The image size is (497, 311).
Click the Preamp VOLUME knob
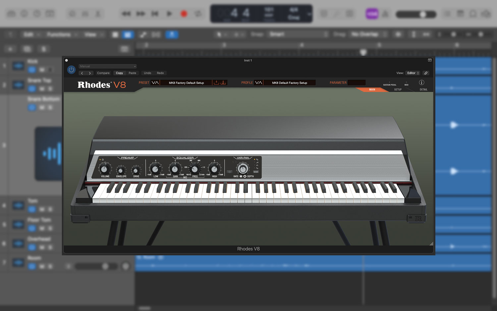point(104,169)
